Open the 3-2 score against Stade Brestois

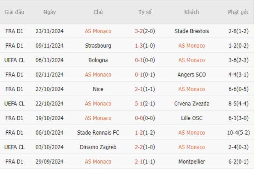(139, 31)
